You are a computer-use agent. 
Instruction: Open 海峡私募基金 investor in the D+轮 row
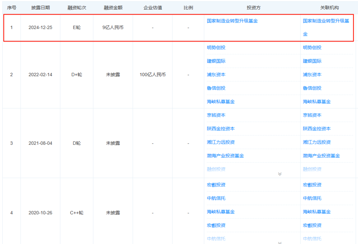coord(220,102)
